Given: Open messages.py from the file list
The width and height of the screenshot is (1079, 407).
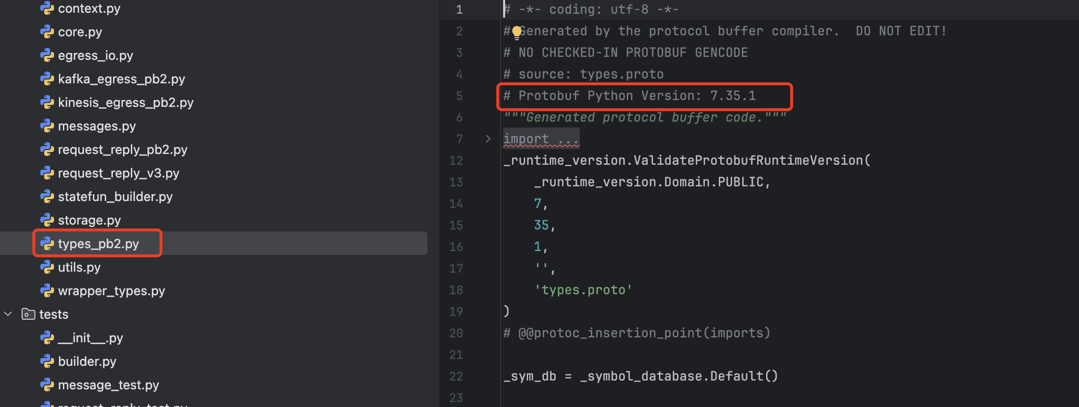Looking at the screenshot, I should click(x=97, y=126).
